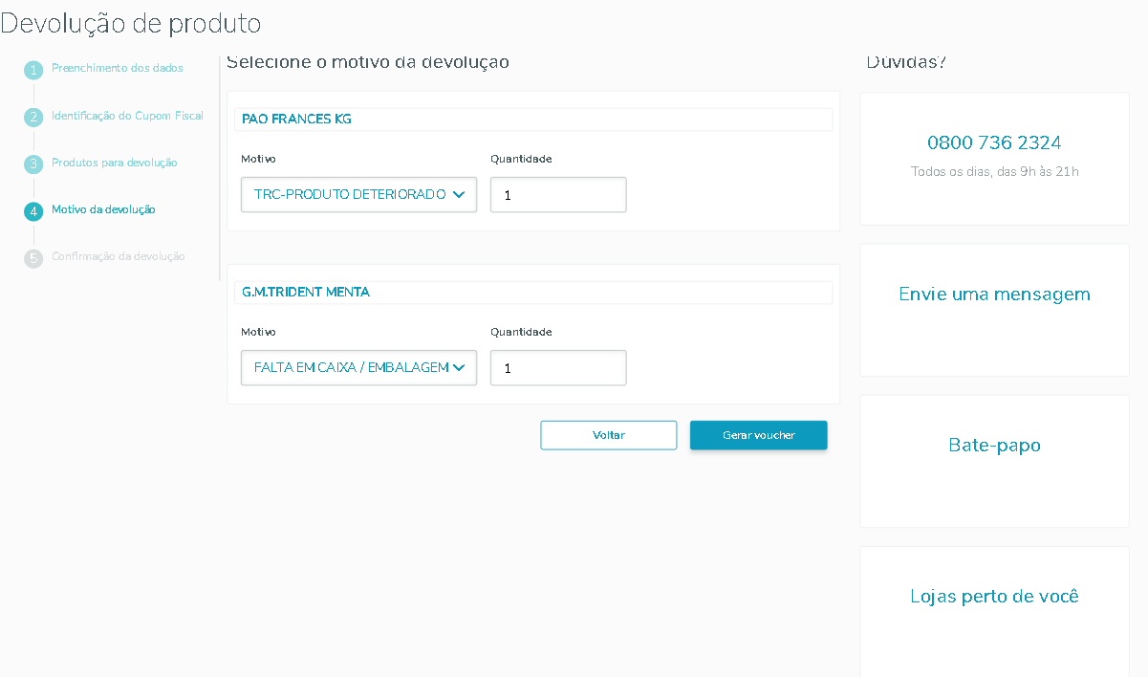Screen dimensions: 1148x677
Task: Open Motivo dropdown for PAO FRANCES KG
Action: point(358,194)
